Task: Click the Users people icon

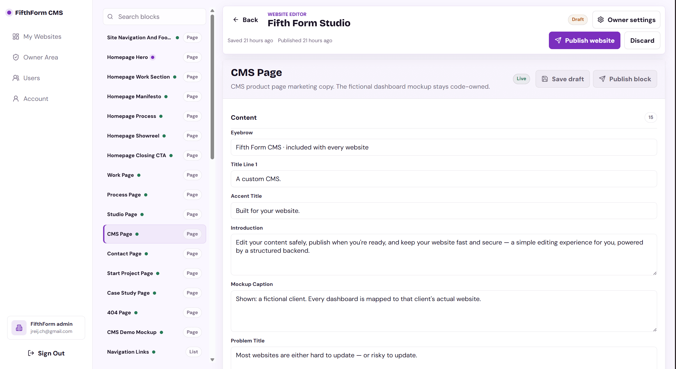Action: (16, 78)
